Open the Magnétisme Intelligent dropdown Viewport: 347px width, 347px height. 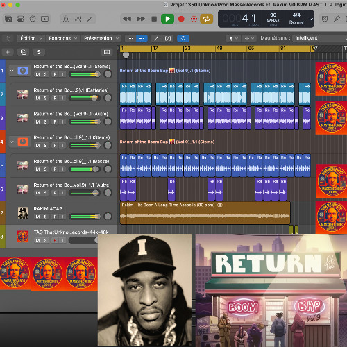pyautogui.click(x=319, y=38)
